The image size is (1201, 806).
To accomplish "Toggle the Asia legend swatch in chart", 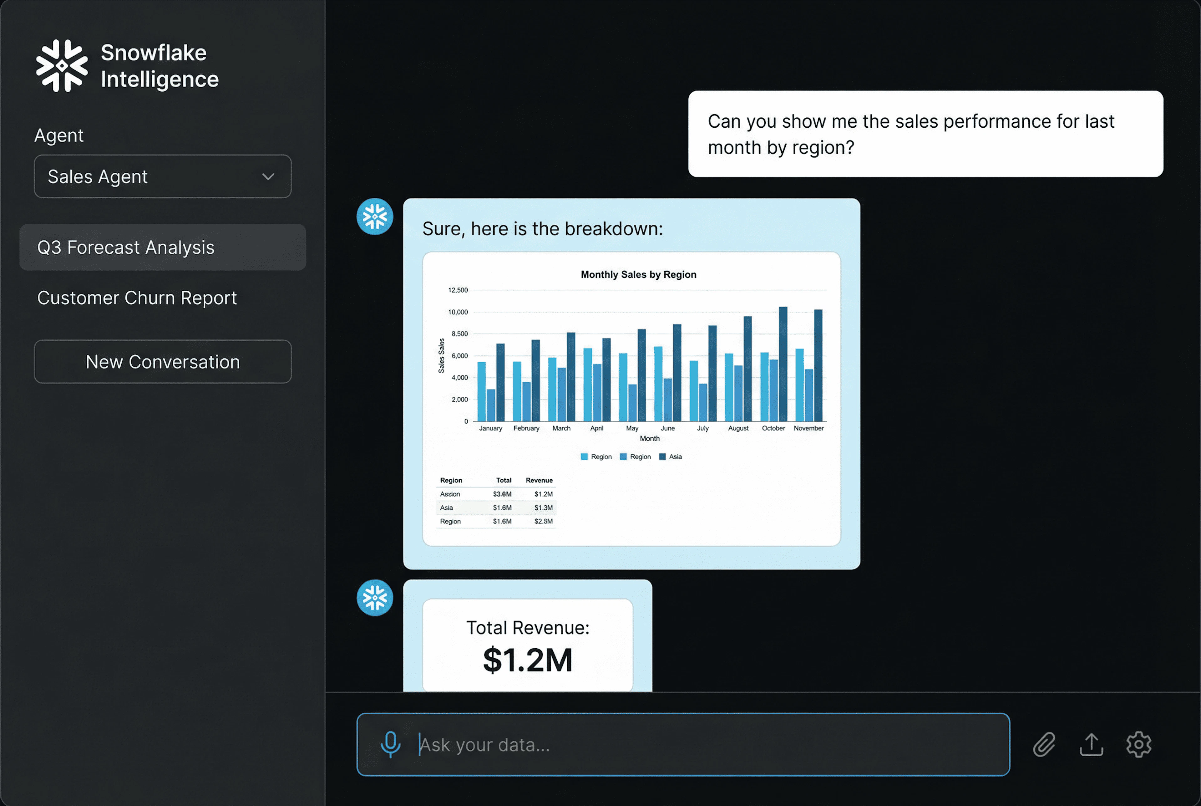I will coord(662,457).
